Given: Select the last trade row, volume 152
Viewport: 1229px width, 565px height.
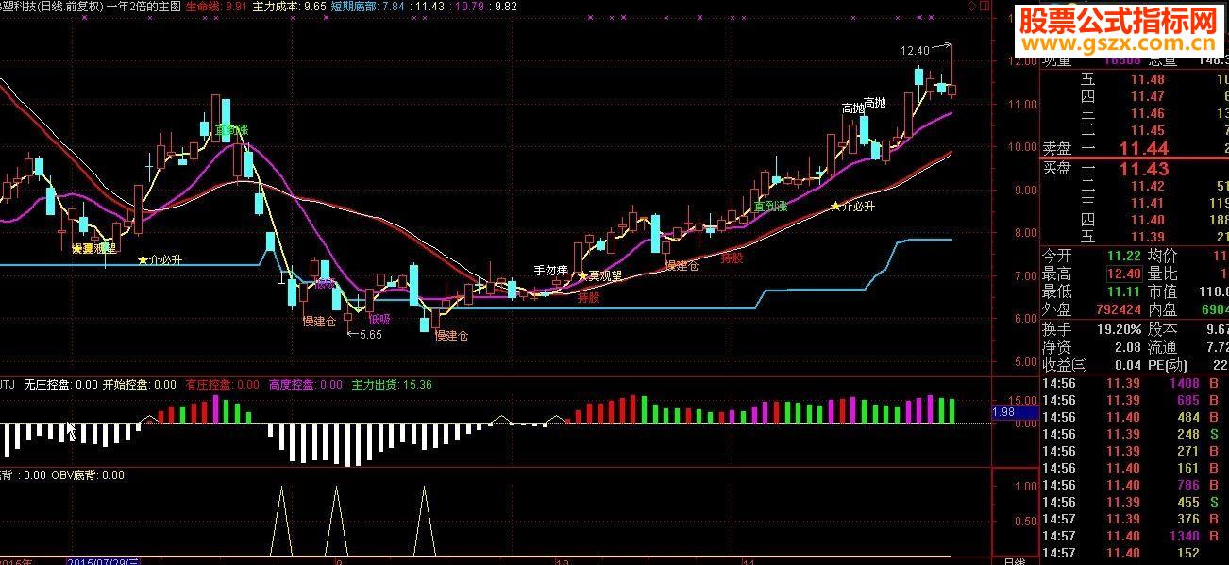Looking at the screenshot, I should click(x=1135, y=553).
